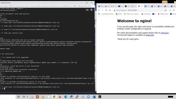The height and width of the screenshot is (99, 176).
Task: Open the SSH terminal settings gear
Action: tap(92, 10)
